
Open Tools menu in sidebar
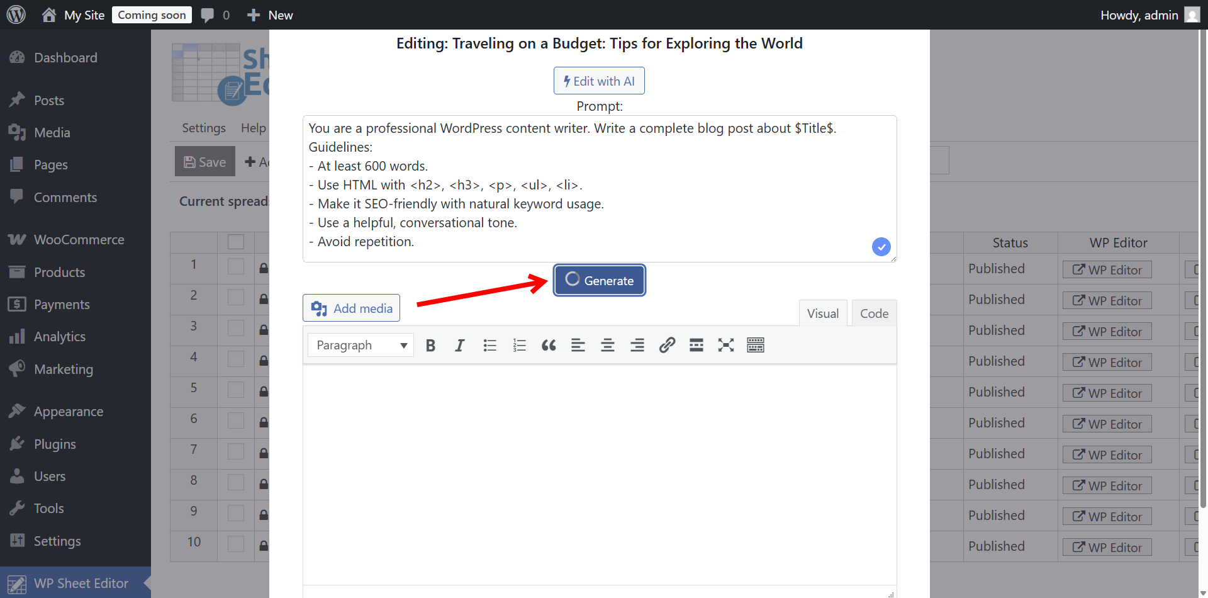75,508
